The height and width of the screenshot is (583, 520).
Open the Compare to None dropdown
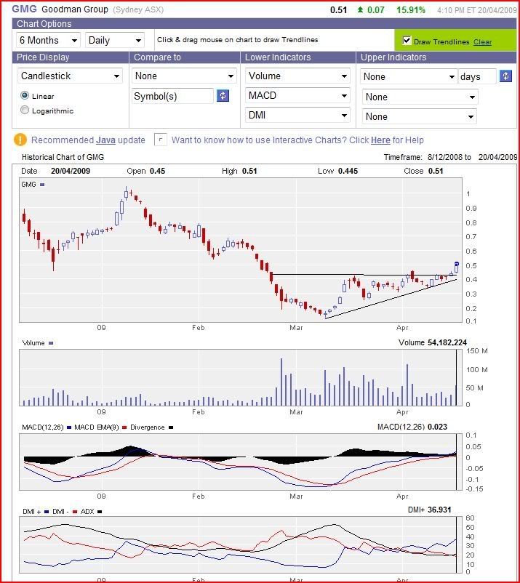184,76
